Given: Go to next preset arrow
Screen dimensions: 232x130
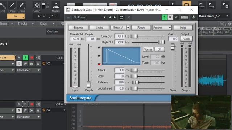Looking at the screenshot, I should tap(115, 17).
